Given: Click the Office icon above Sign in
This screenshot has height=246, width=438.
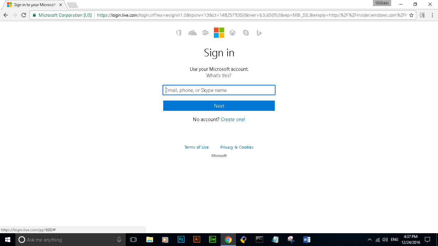Looking at the screenshot, I should coord(179,33).
